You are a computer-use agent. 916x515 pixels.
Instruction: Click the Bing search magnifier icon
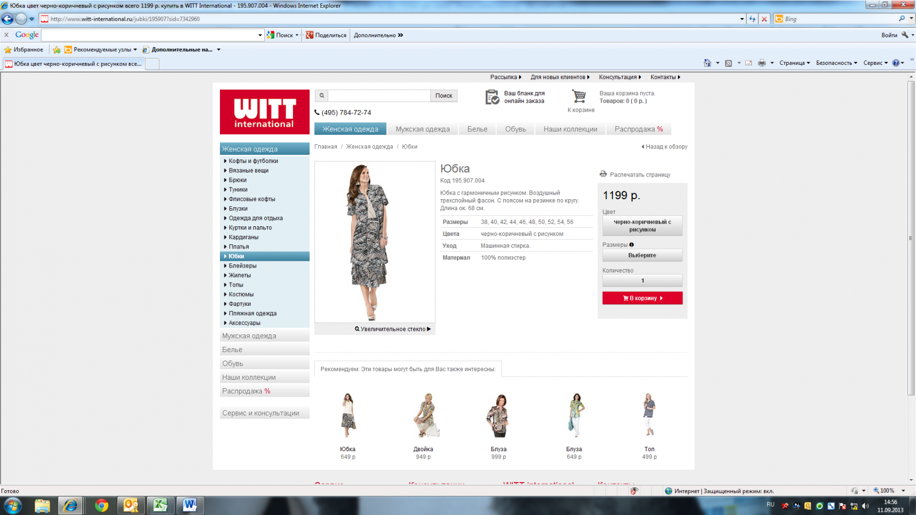tap(901, 19)
